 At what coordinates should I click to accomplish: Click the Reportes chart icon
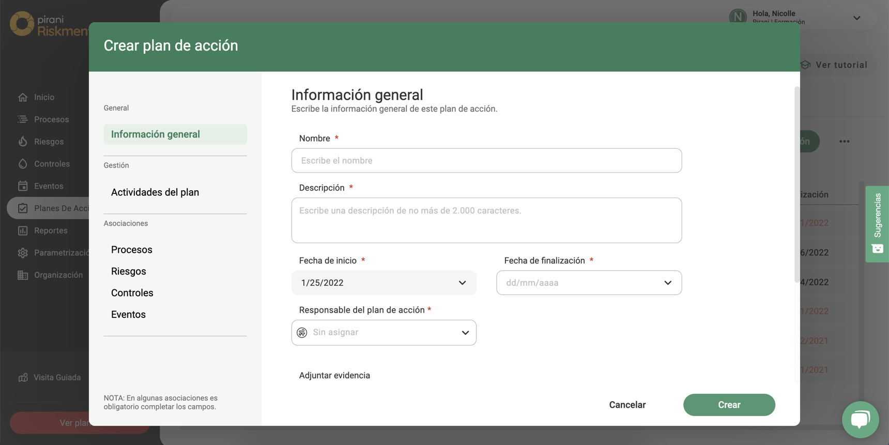tap(23, 231)
